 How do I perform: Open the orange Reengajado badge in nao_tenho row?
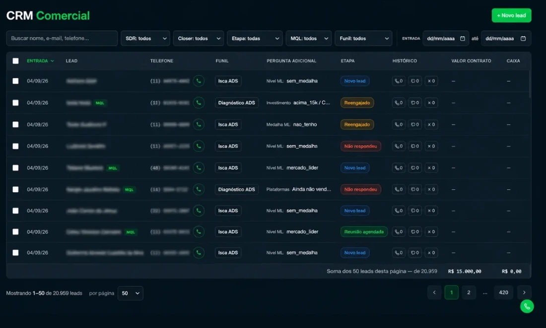pos(357,124)
